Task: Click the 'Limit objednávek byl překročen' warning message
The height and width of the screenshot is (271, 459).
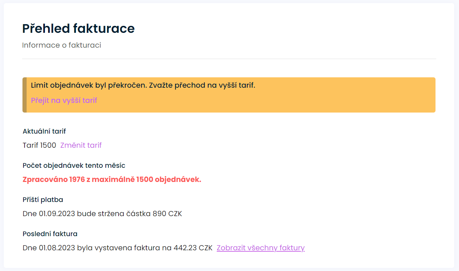Action: pyautogui.click(x=88, y=85)
